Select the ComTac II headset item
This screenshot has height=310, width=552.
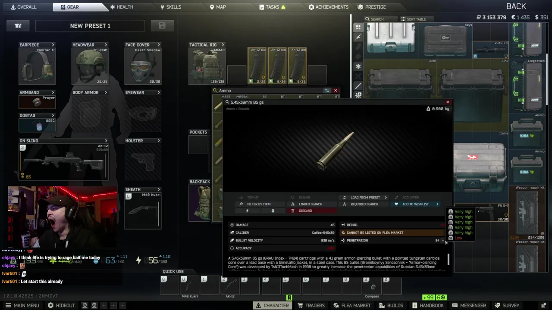pos(37,66)
